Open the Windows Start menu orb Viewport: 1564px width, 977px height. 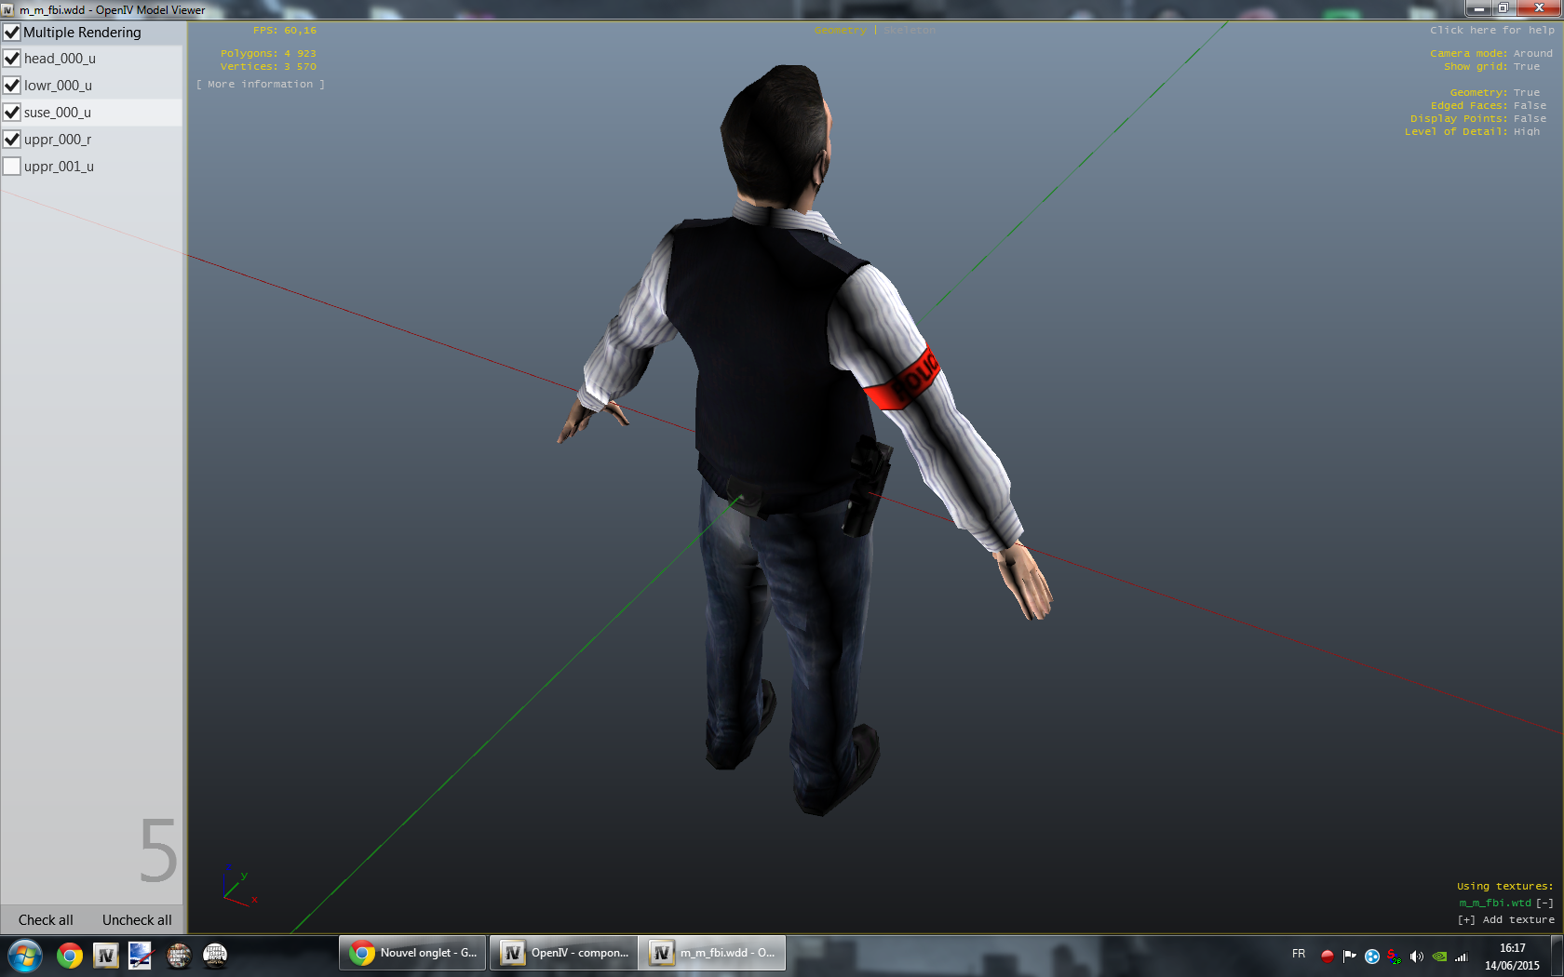(25, 956)
